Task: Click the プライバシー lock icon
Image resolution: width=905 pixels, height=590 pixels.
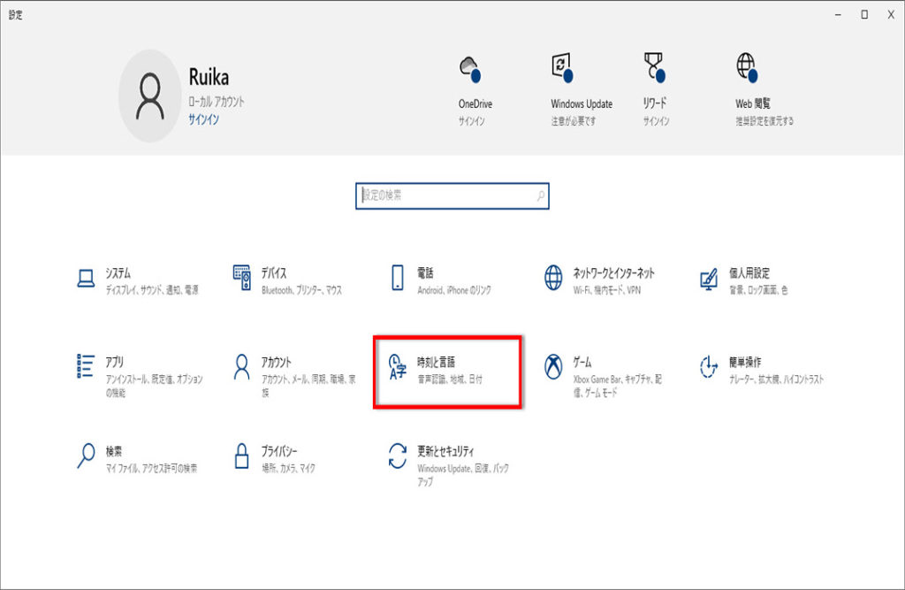Action: click(x=242, y=456)
